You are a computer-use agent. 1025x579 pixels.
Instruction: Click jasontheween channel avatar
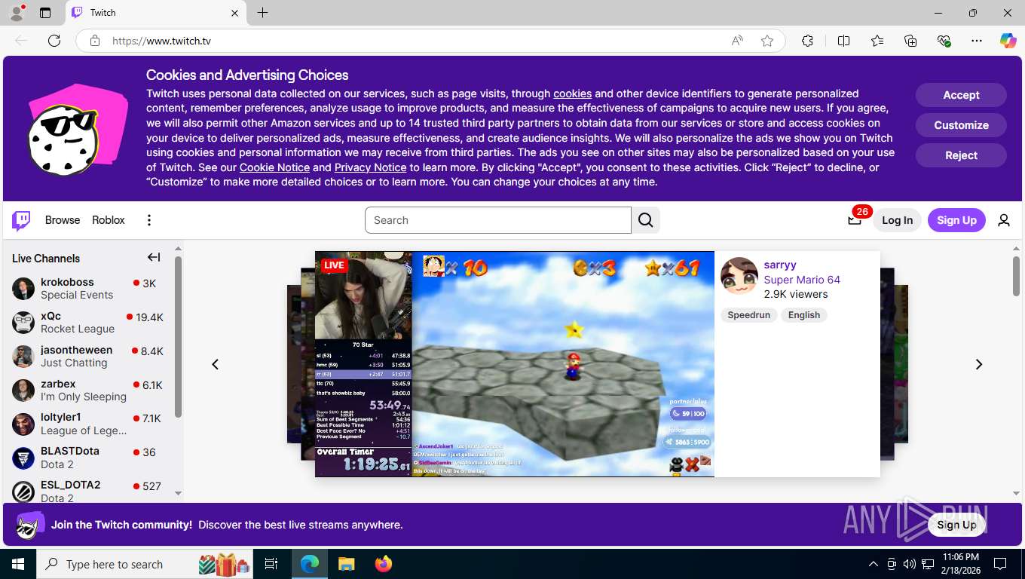tap(23, 357)
